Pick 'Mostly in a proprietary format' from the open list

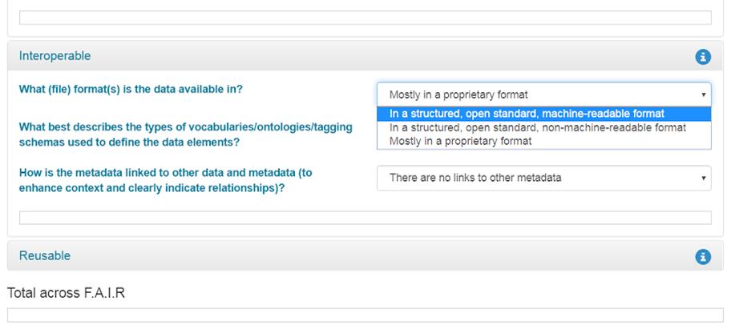[x=544, y=141]
